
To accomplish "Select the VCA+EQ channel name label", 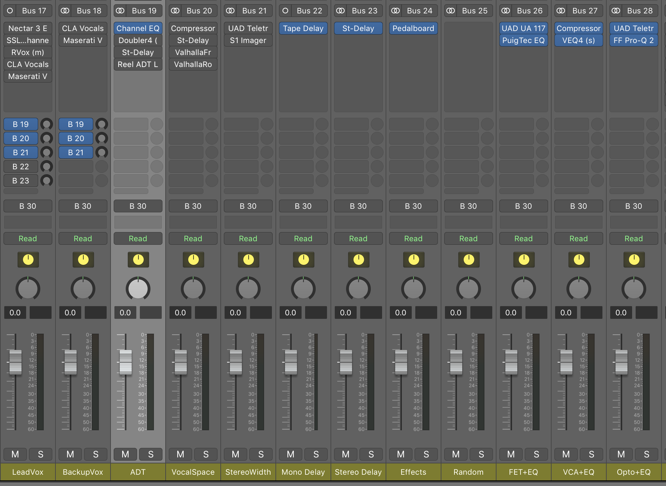I will click(578, 472).
